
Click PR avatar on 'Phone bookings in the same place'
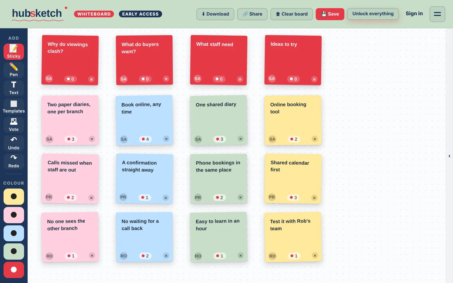coord(198,198)
